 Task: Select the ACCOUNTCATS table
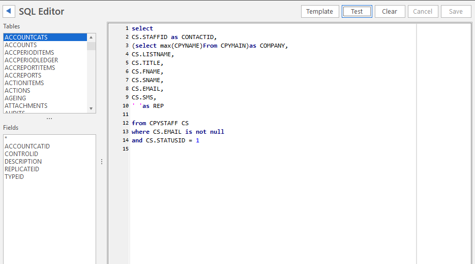(x=45, y=37)
